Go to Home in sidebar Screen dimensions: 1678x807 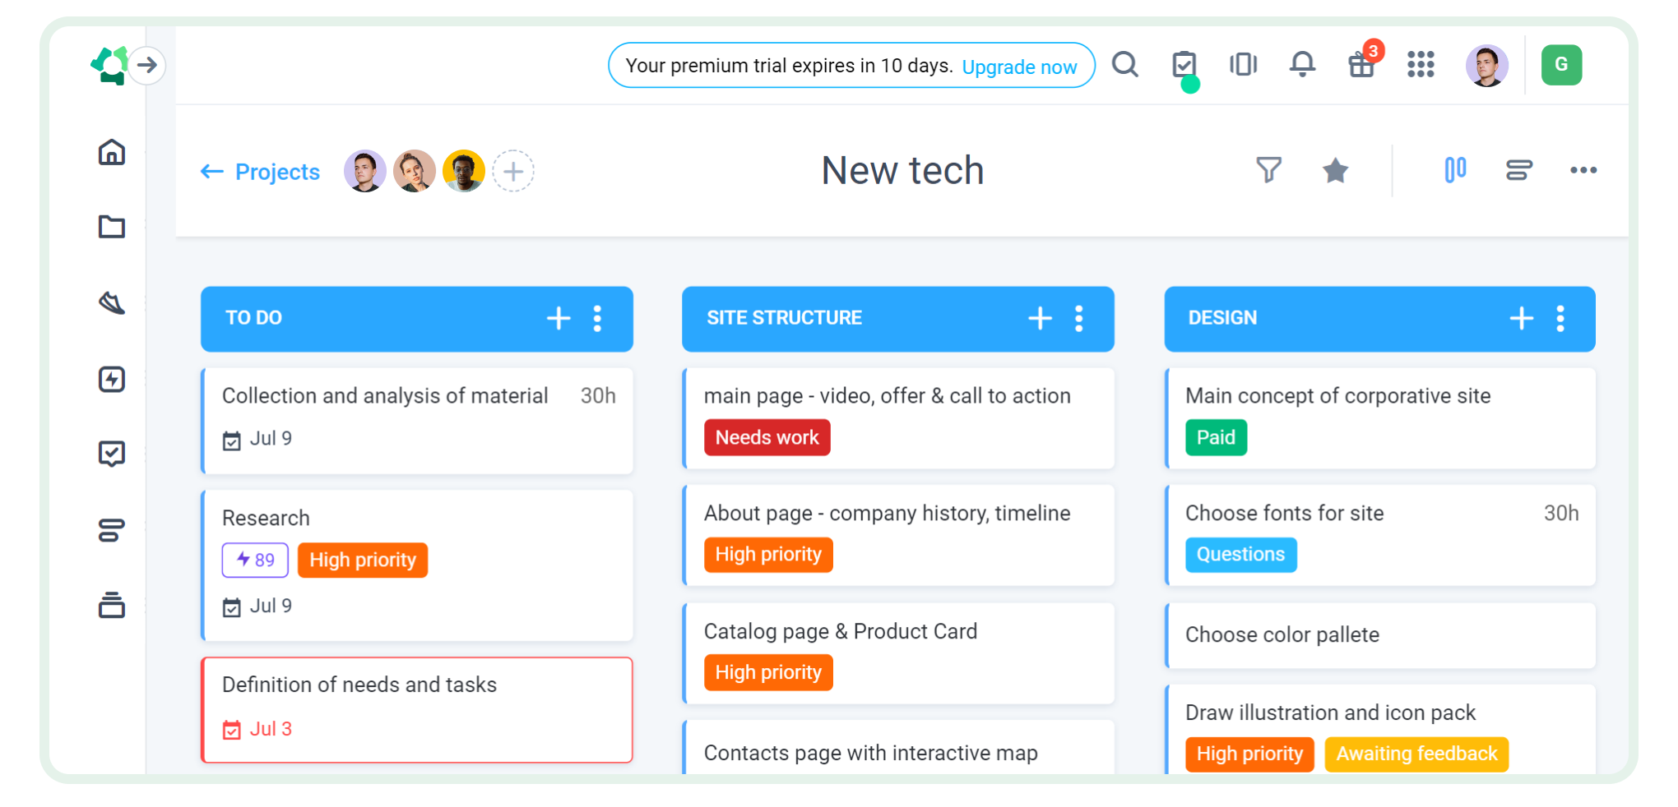pos(112,152)
